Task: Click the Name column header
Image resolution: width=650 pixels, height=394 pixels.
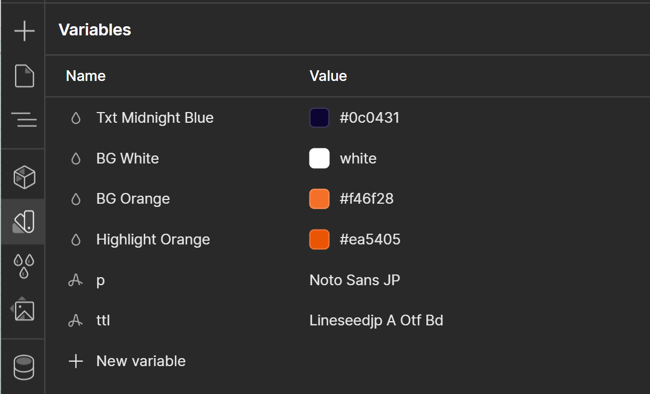Action: [x=86, y=76]
